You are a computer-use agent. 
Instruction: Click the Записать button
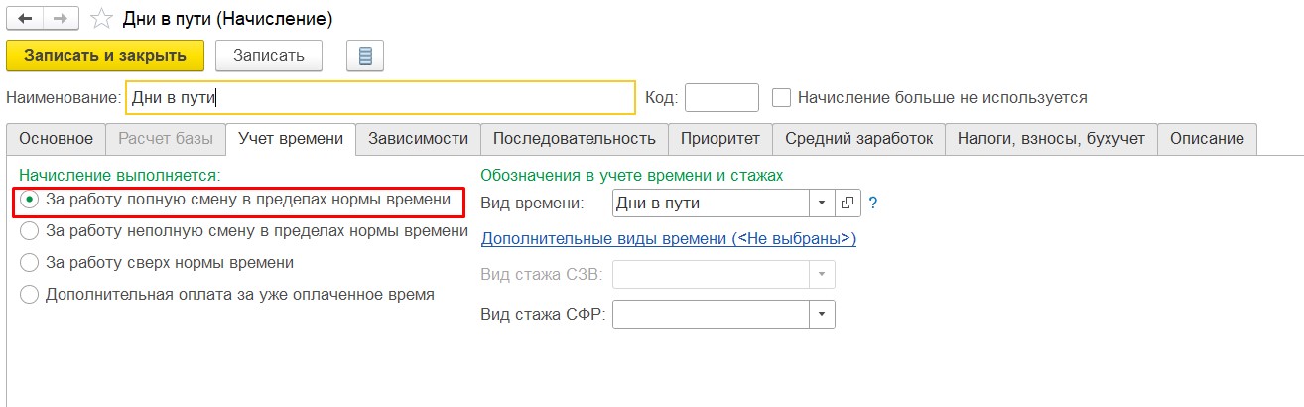tap(268, 56)
